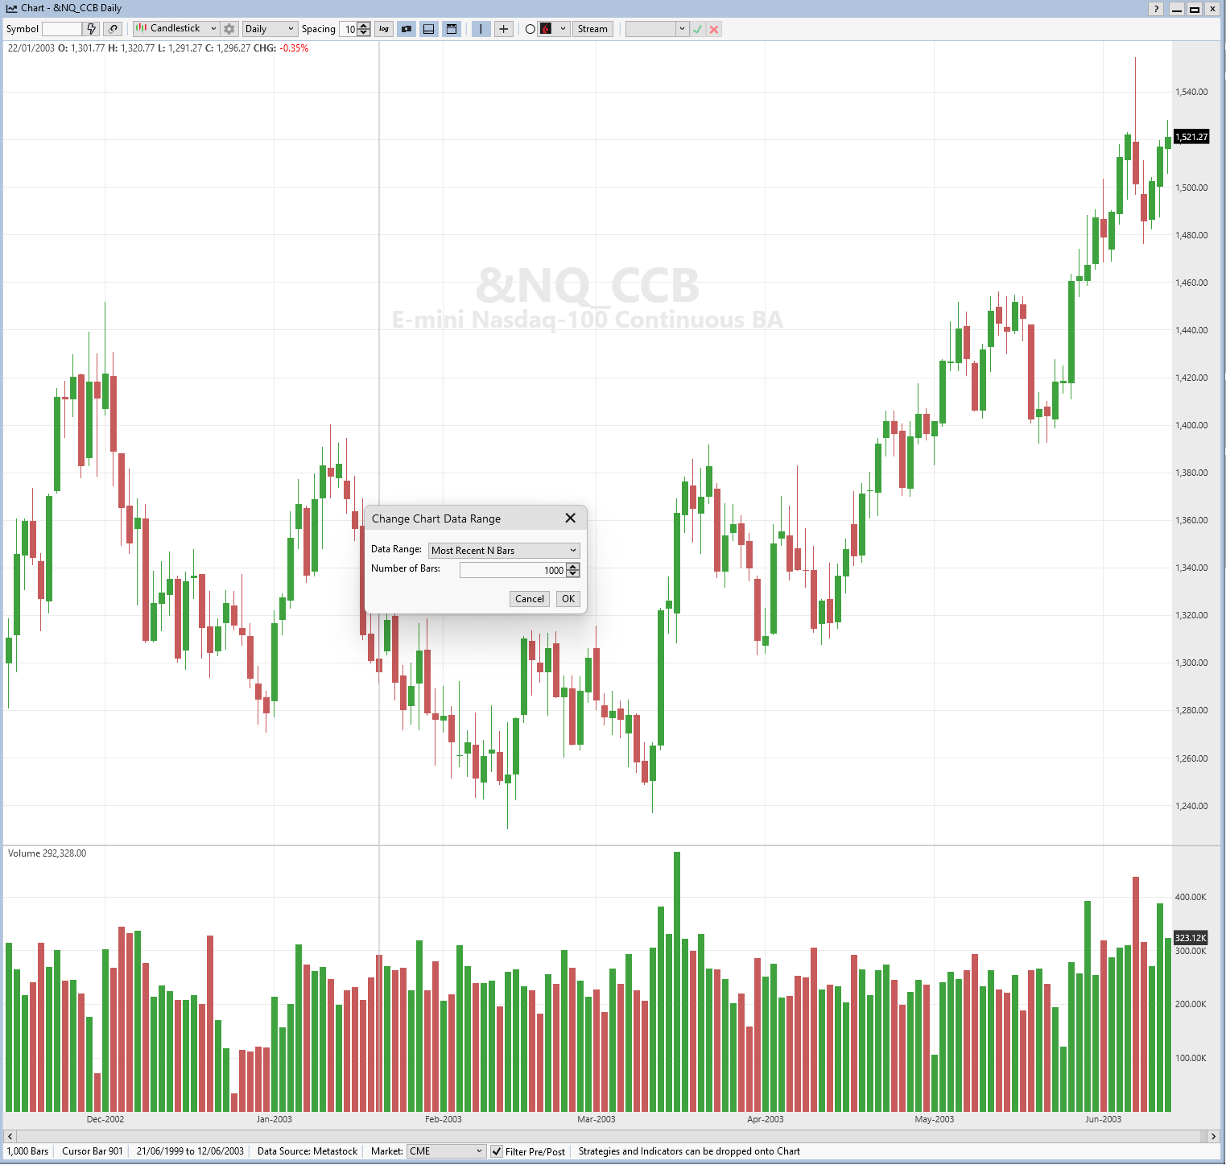Image resolution: width=1226 pixels, height=1165 pixels.
Task: Click the chain link icon in toolbar
Action: coord(114,29)
